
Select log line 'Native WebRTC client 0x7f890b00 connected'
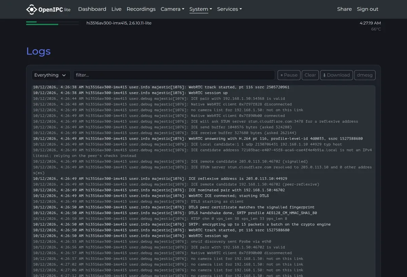point(159,116)
